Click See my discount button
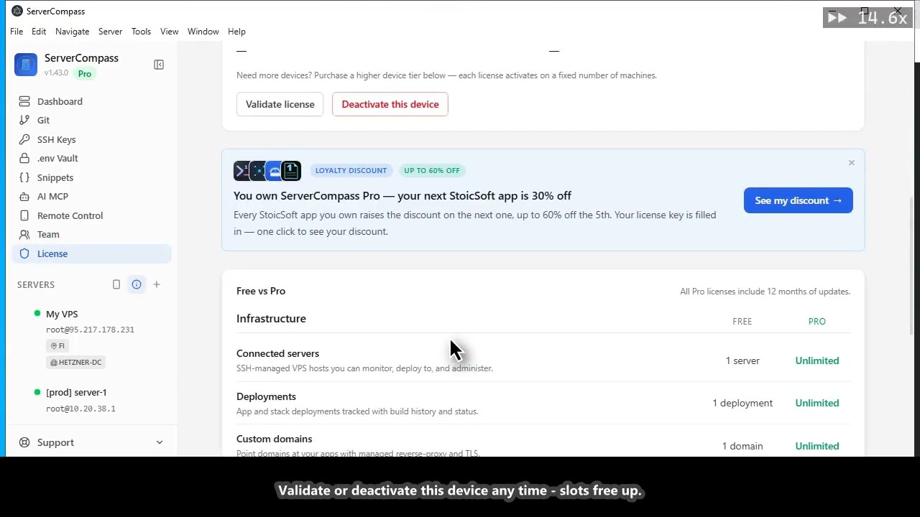920x517 pixels. [799, 200]
